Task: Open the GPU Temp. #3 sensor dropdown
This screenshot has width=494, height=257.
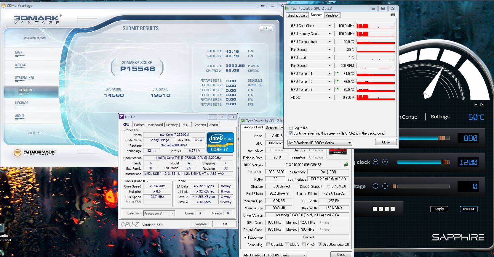Action: (329, 90)
